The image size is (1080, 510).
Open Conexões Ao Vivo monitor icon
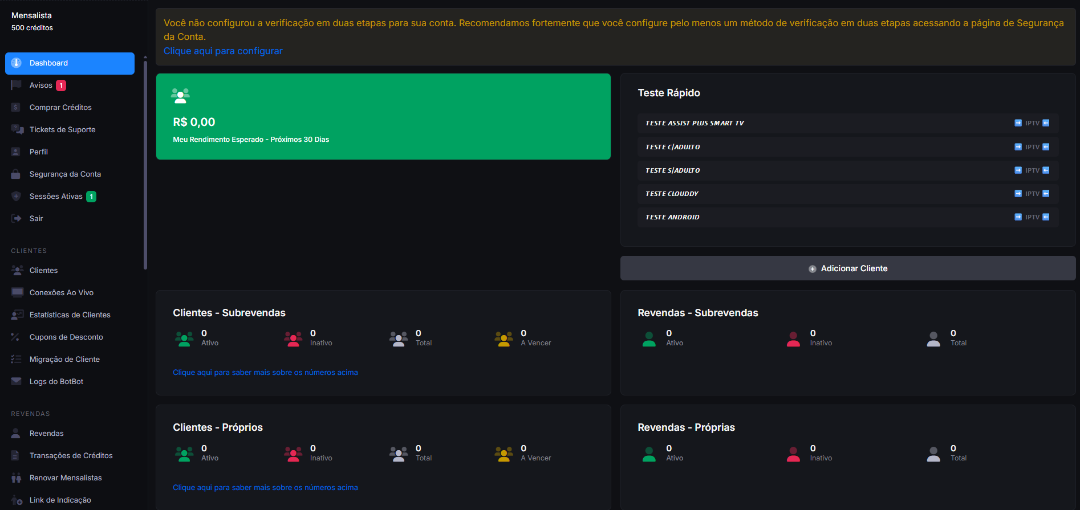(x=17, y=292)
